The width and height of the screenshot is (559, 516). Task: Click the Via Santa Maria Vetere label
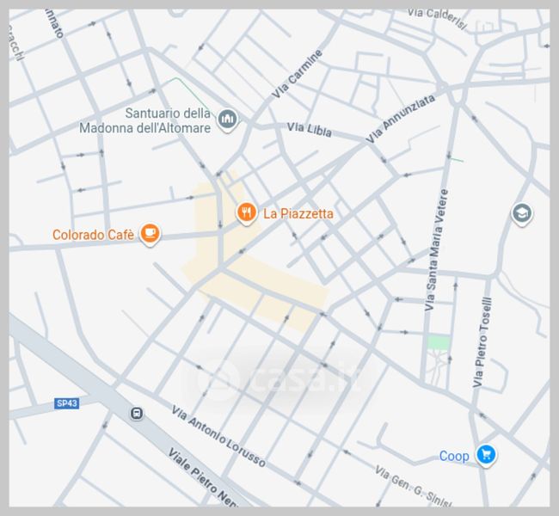436,250
